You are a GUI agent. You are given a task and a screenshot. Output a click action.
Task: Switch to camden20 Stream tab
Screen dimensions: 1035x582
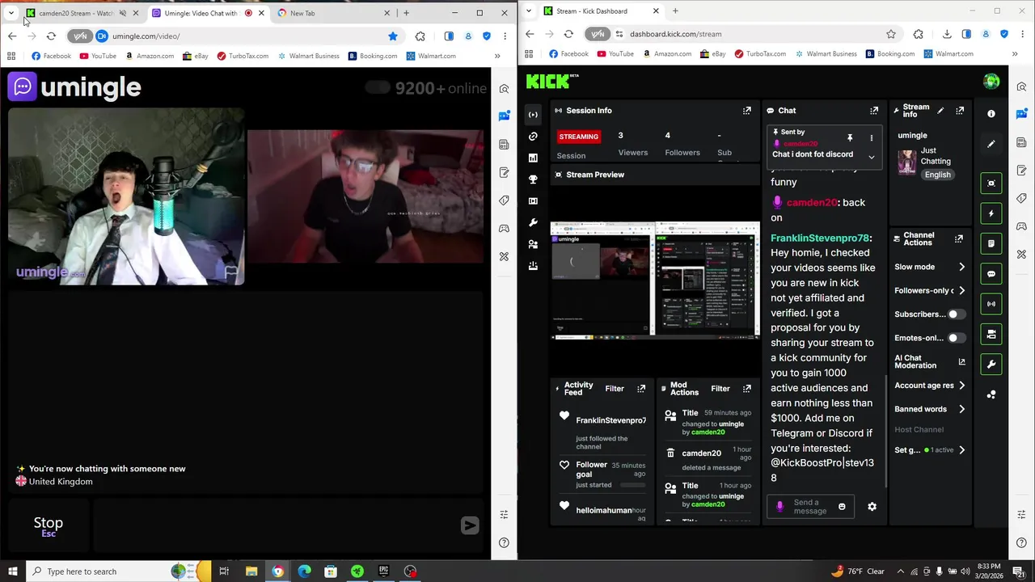81,13
